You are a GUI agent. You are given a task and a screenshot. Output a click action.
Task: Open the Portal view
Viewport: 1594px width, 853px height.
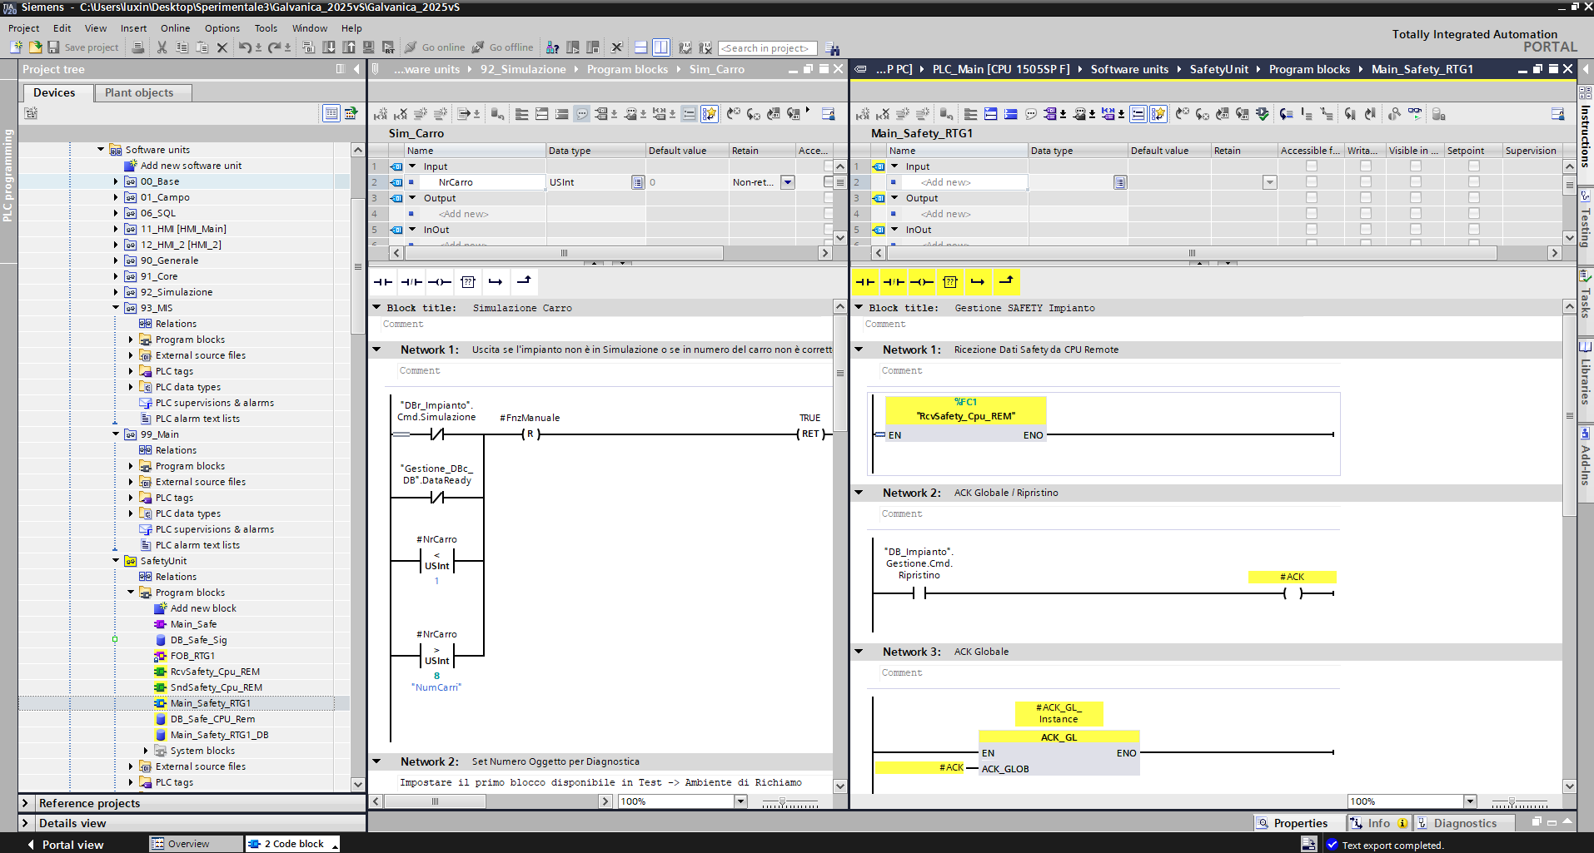click(72, 844)
